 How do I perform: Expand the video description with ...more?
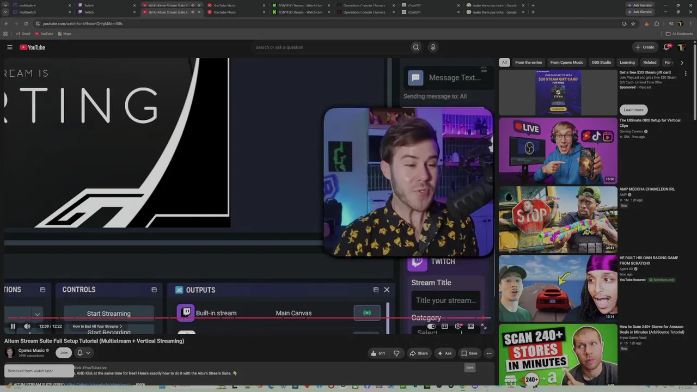pyautogui.click(x=140, y=384)
